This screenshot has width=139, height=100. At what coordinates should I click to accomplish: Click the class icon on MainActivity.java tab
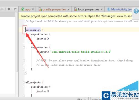pyautogui.click(x=109, y=9)
